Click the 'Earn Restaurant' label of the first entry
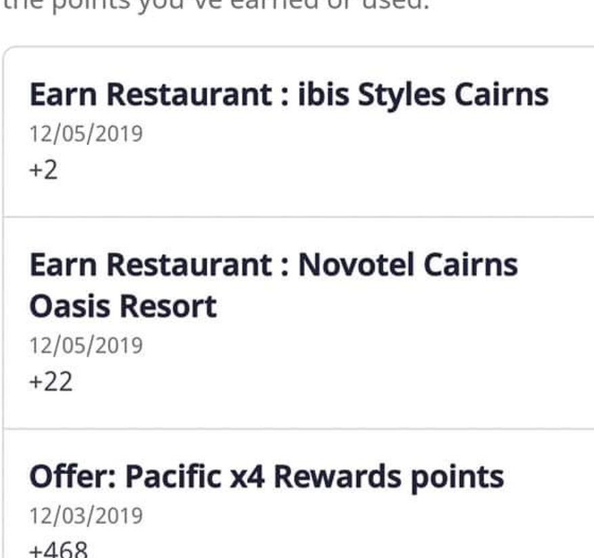The width and height of the screenshot is (594, 558). pyautogui.click(x=150, y=94)
